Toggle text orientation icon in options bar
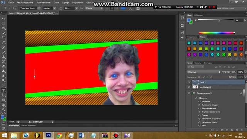Image resolution: width=247 pixels, height=139 pixels. pyautogui.click(x=15, y=8)
